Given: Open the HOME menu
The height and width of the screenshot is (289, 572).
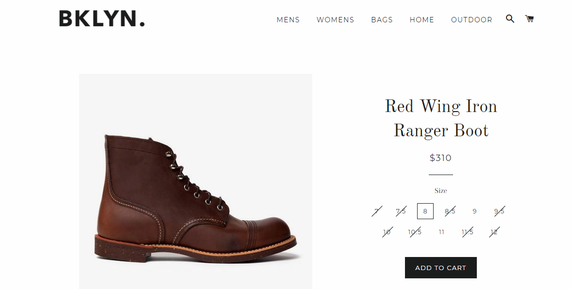Looking at the screenshot, I should tap(421, 20).
